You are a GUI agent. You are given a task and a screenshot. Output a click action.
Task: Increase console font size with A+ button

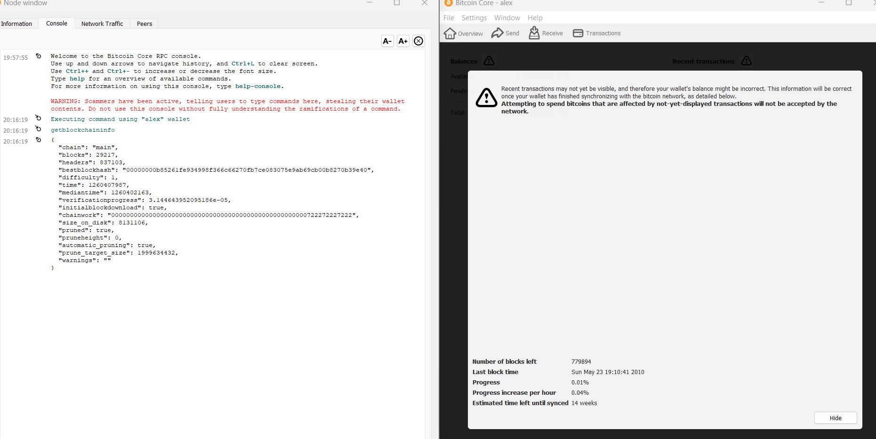403,41
